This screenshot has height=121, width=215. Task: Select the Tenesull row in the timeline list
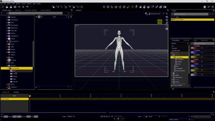tap(14, 99)
